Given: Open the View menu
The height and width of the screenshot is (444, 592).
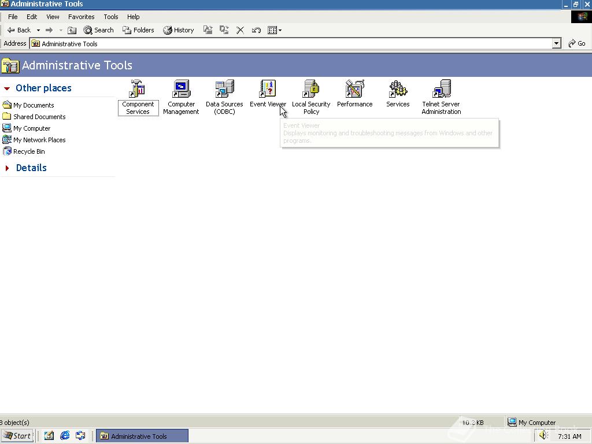Looking at the screenshot, I should coord(53,17).
